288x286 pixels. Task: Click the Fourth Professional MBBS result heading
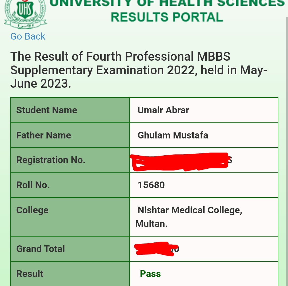(x=139, y=70)
